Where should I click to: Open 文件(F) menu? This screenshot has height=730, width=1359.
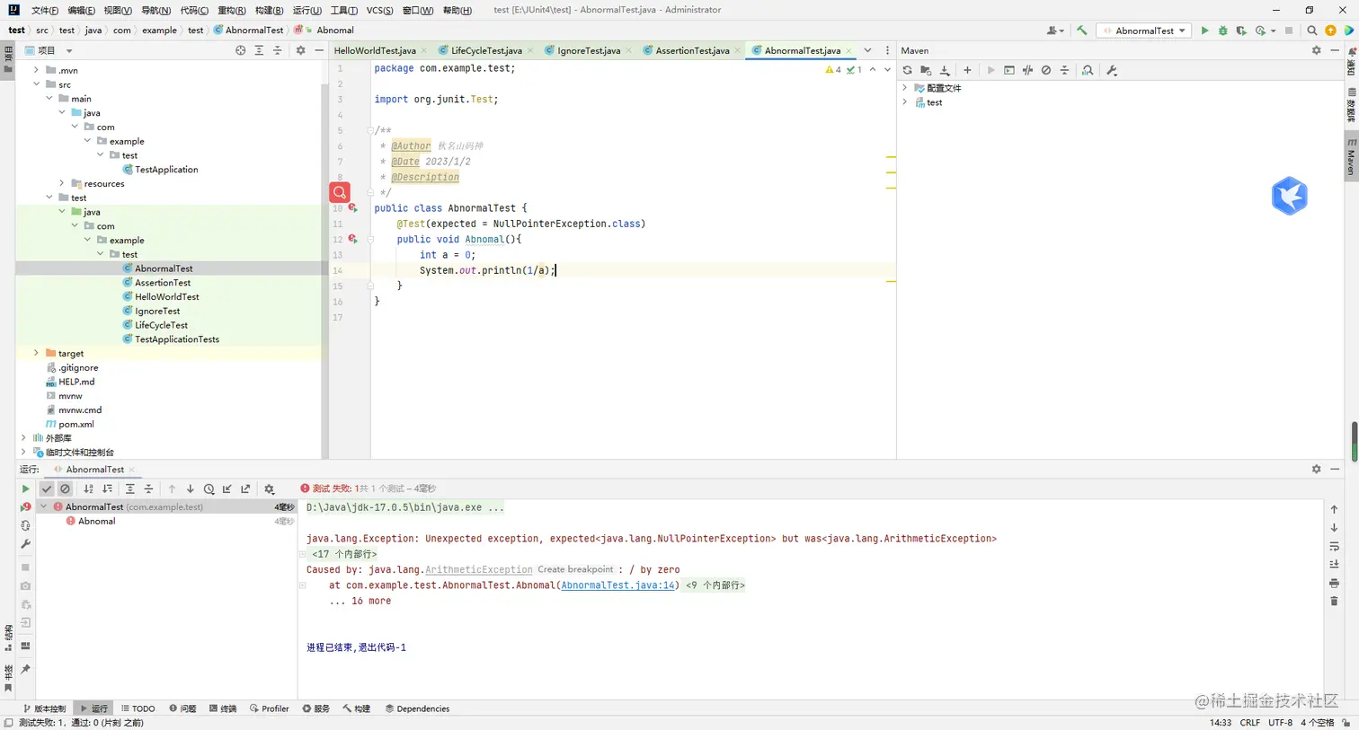44,10
